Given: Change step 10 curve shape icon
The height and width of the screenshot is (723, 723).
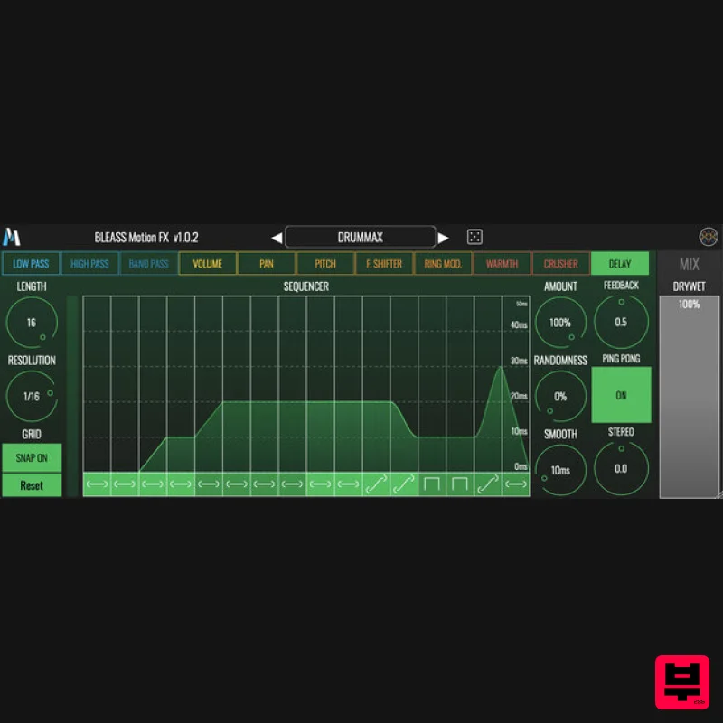Looking at the screenshot, I should [348, 484].
